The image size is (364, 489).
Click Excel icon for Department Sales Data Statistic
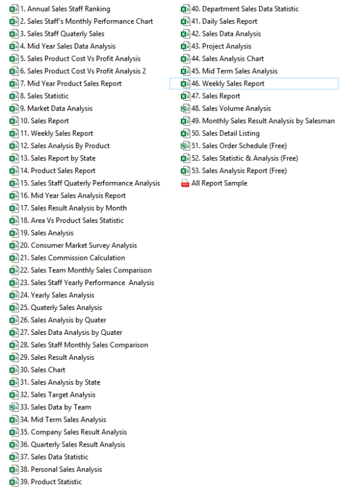coord(186,9)
